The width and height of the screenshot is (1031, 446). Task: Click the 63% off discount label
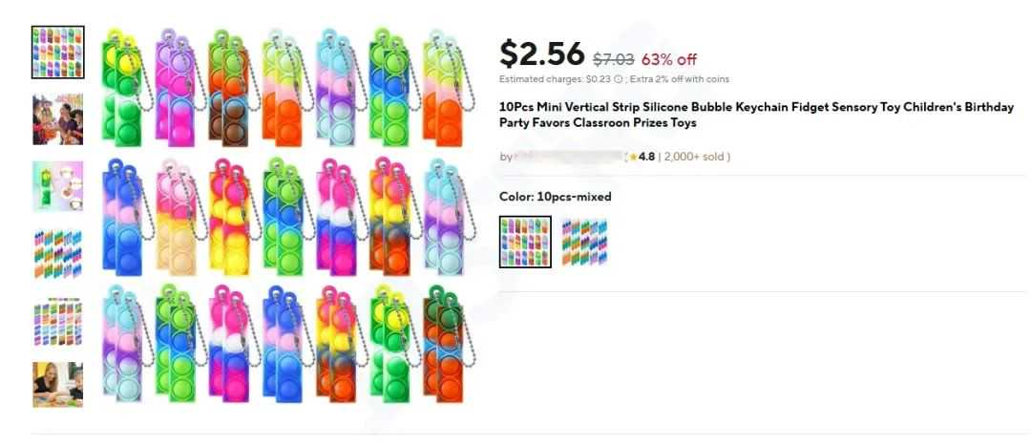669,60
